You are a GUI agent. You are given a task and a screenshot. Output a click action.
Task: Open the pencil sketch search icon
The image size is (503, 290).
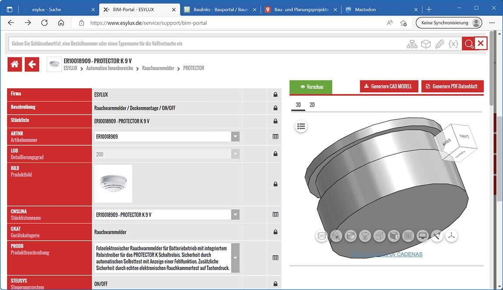click(x=439, y=44)
